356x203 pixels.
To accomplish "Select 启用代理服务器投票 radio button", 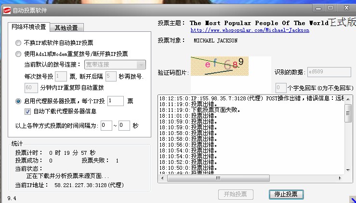I will tap(18, 101).
